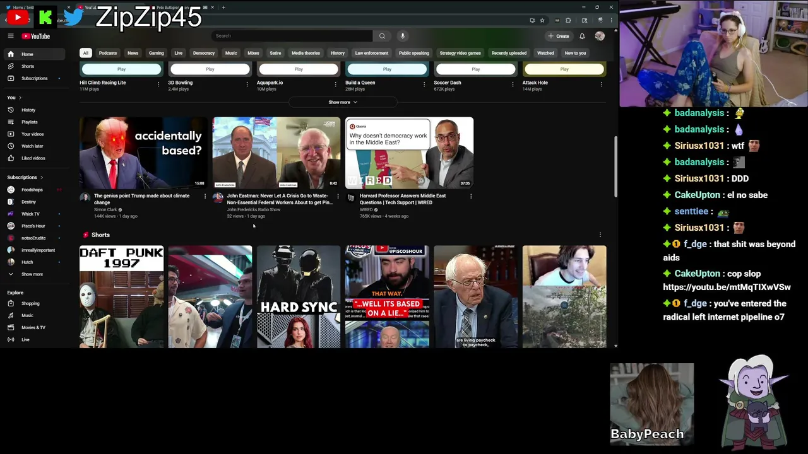Select the Gaming filter chip
This screenshot has height=454, width=808.
[x=156, y=53]
